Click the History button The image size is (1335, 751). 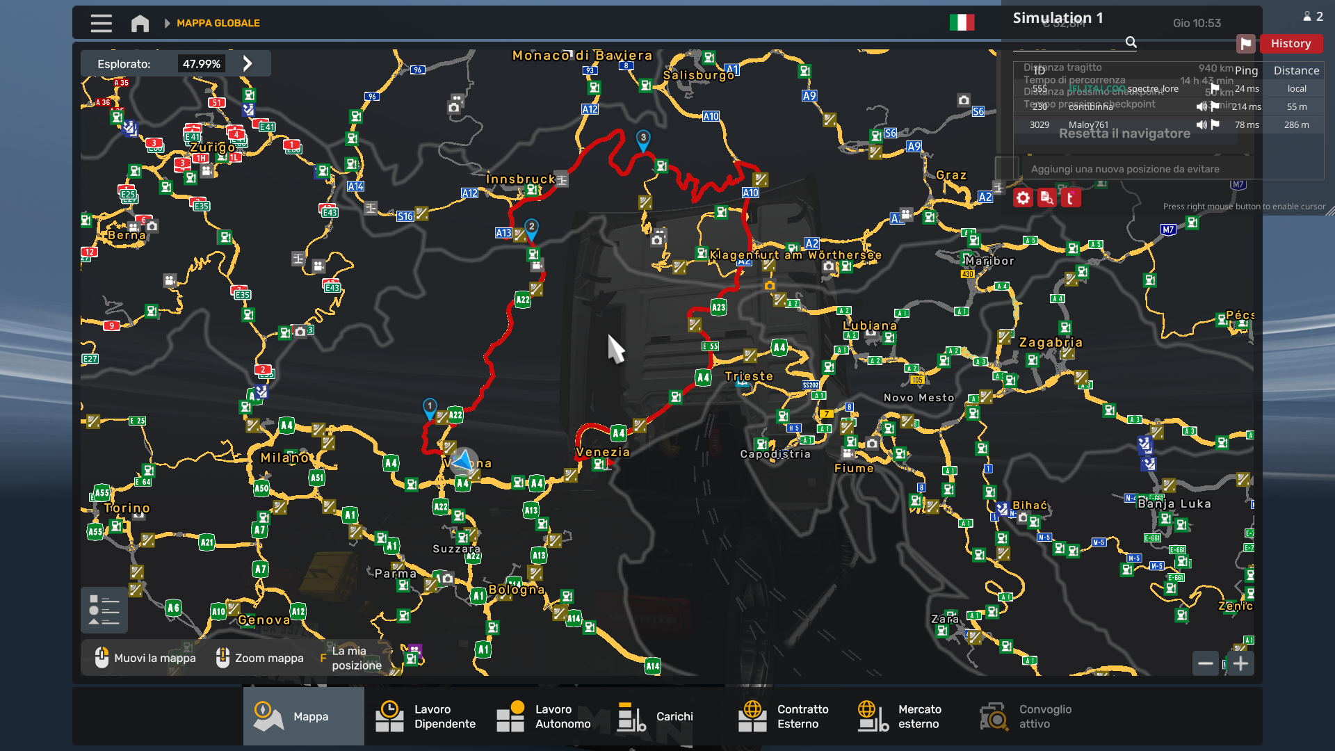(x=1290, y=44)
